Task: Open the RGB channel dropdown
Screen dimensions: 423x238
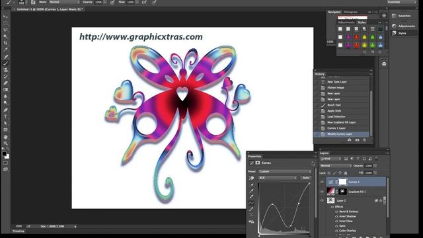Action: [278, 178]
